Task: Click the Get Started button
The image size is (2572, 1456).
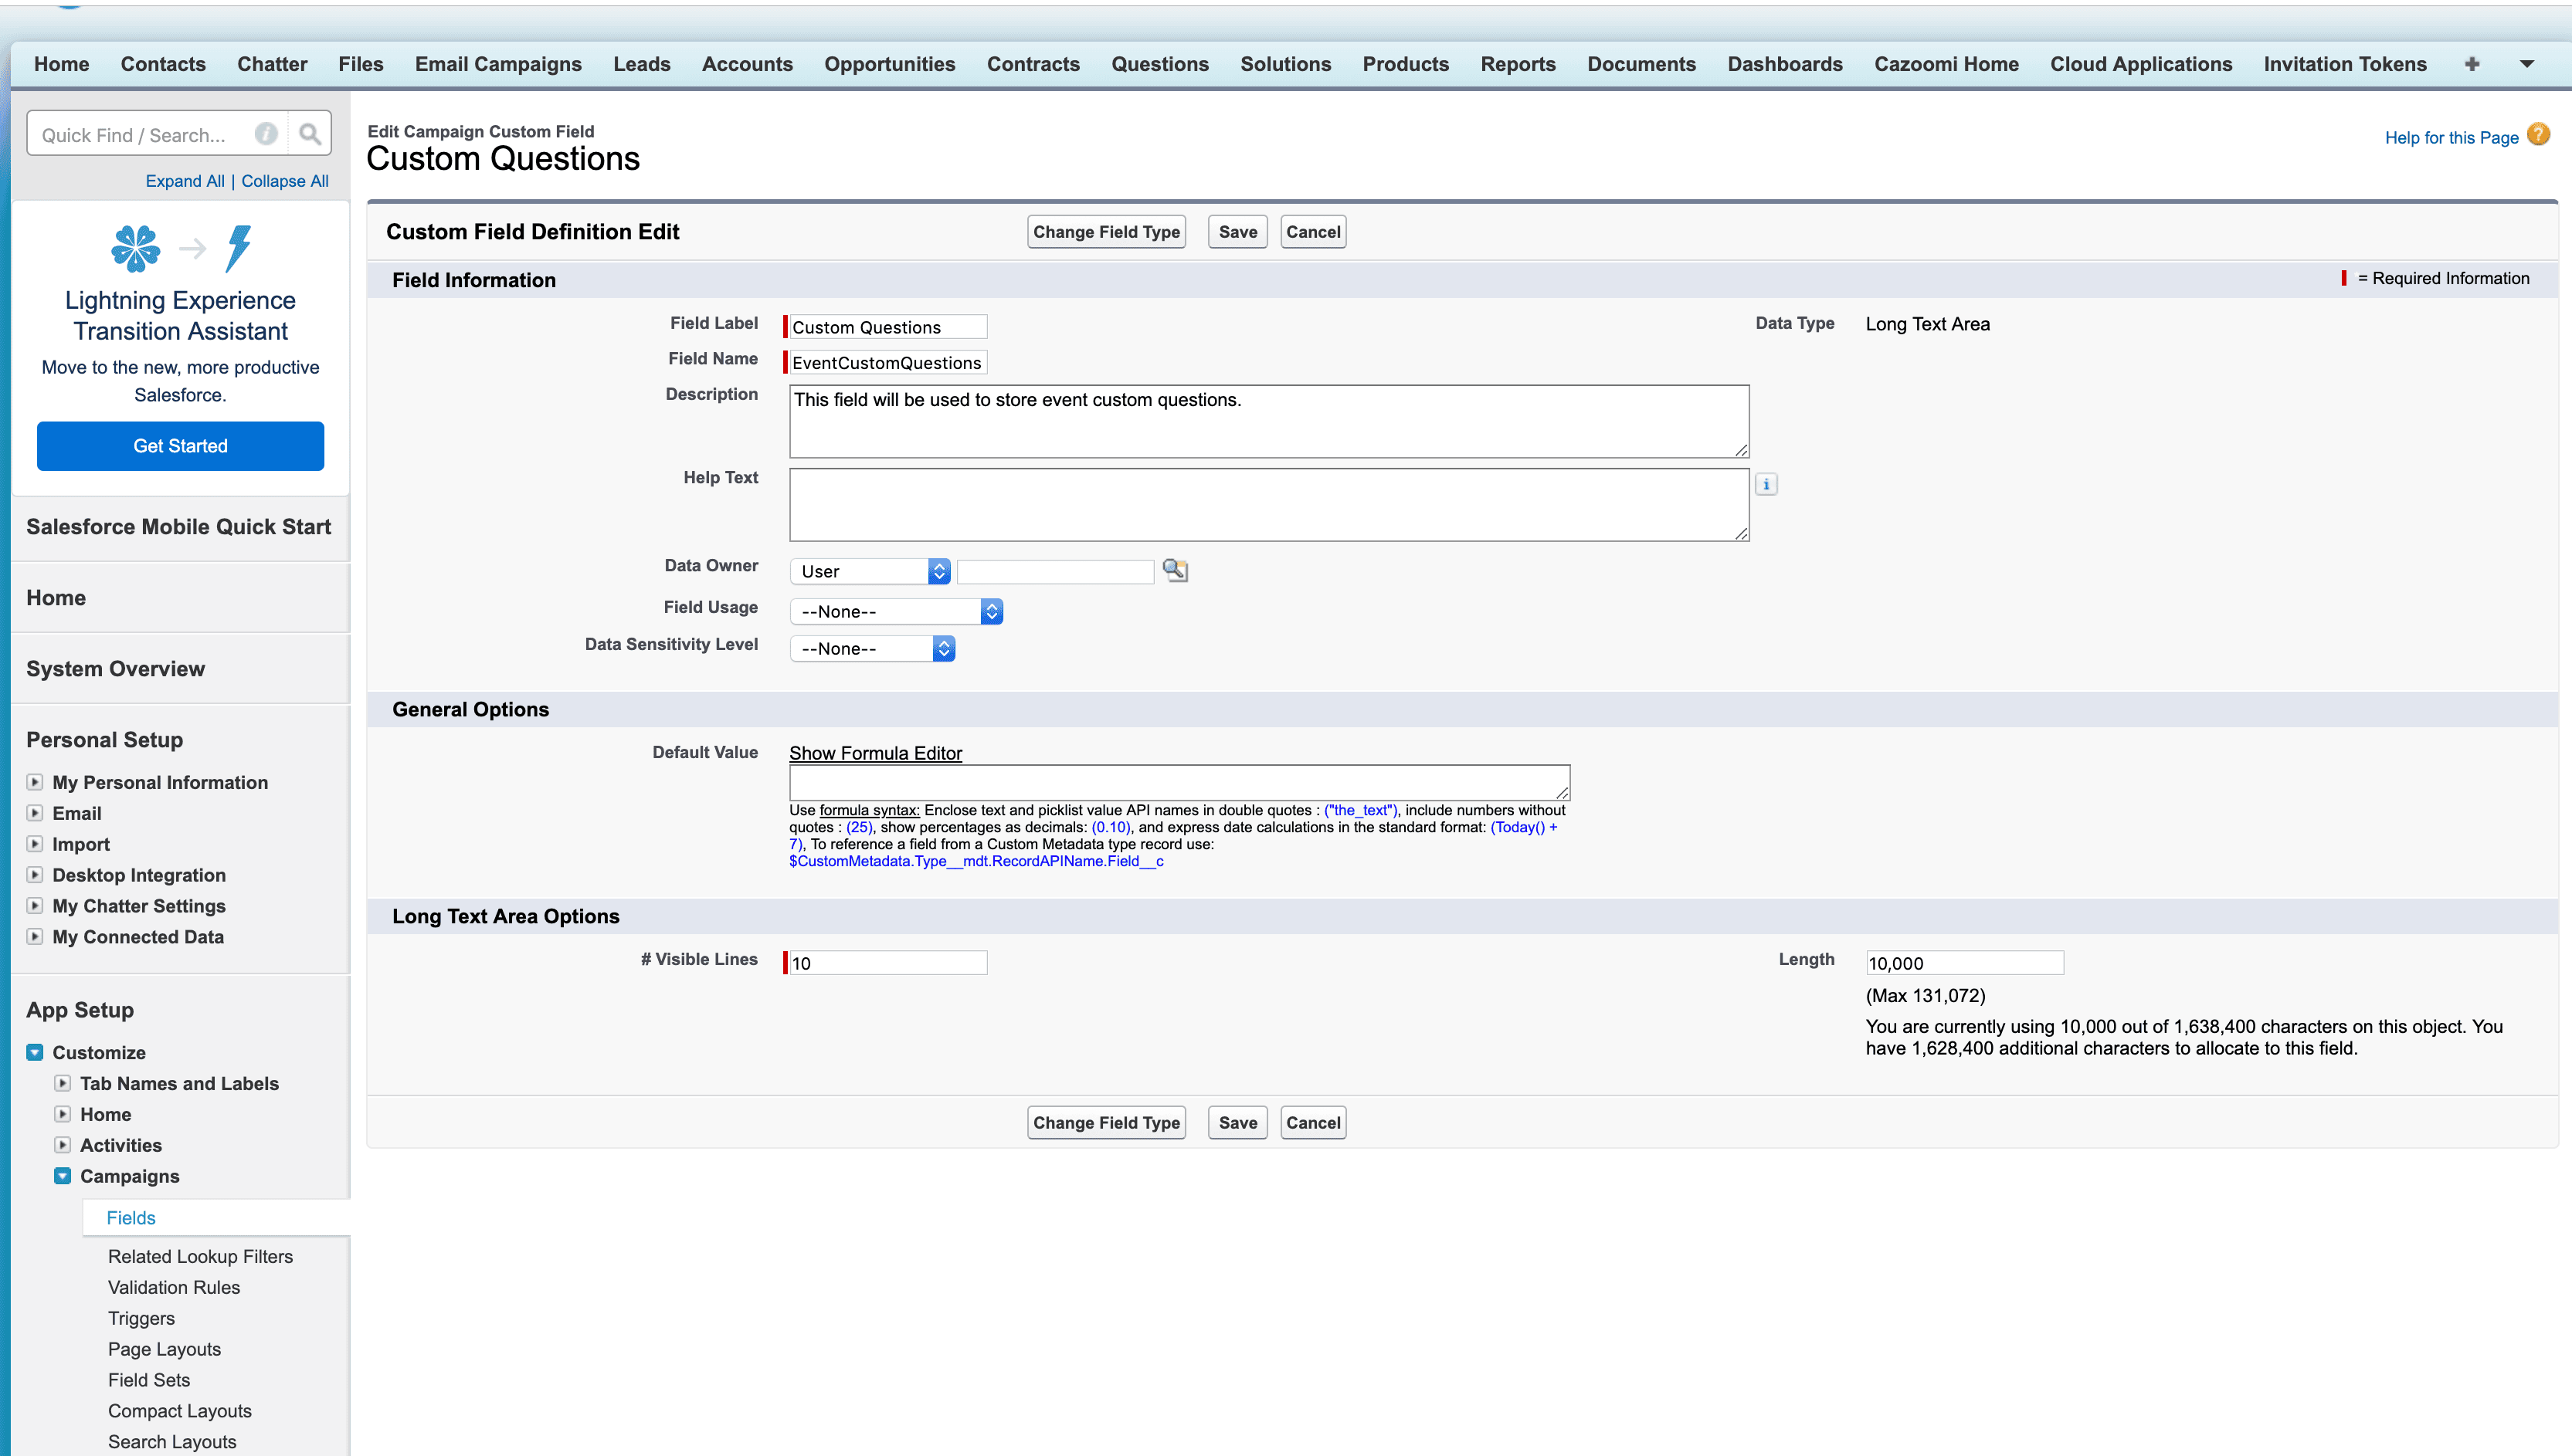Action: (x=180, y=446)
